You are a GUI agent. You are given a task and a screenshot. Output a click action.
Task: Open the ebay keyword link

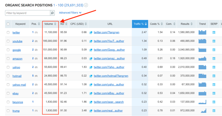point(16,94)
